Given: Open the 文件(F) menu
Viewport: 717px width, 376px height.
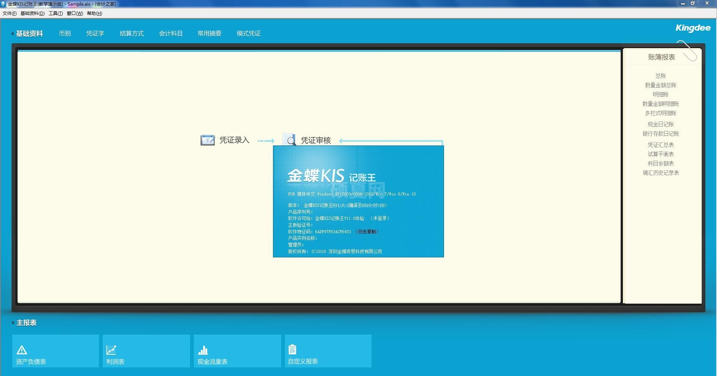Looking at the screenshot, I should click(9, 13).
